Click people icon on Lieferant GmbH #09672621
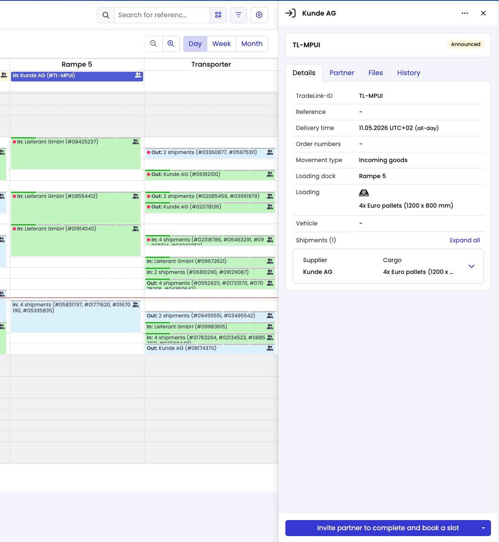The width and height of the screenshot is (499, 542). 270,261
